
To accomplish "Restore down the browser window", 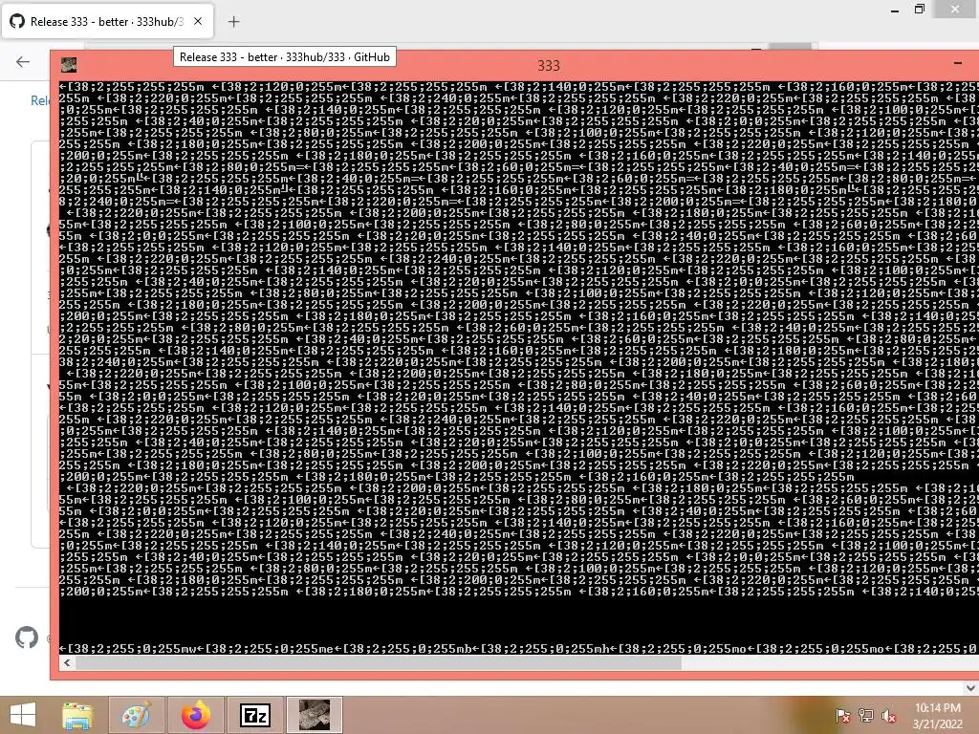I will tap(919, 9).
